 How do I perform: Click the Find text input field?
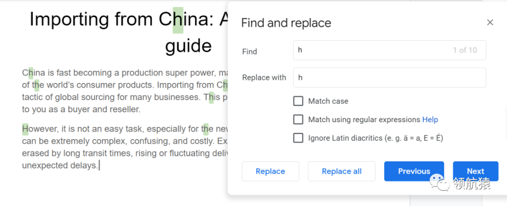[x=371, y=50]
